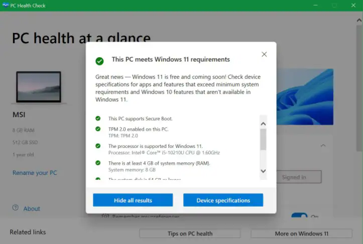Viewport: 363px width, 244px height.
Task: Click the MSI device name
Action: 19,115
